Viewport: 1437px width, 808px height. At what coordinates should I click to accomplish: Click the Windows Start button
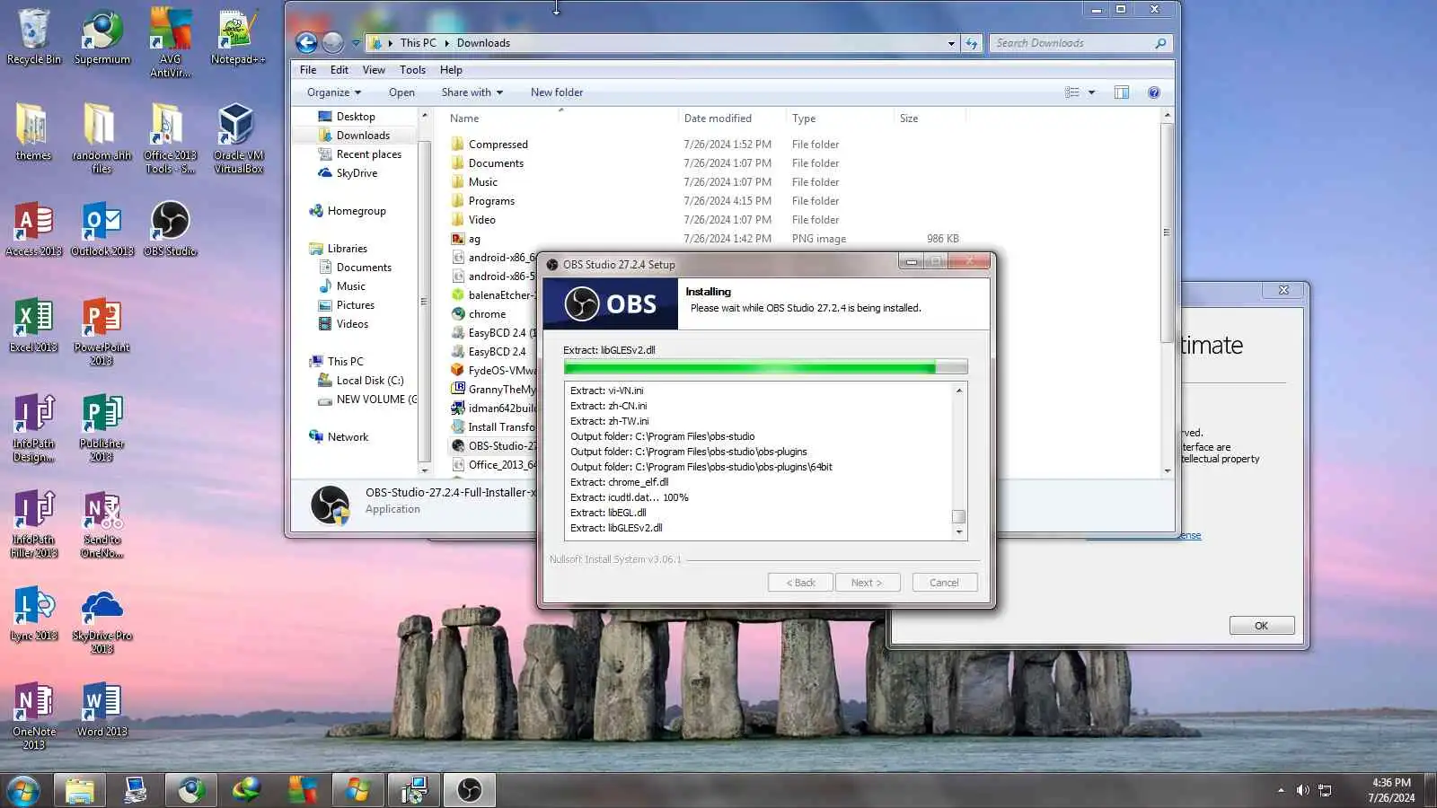[22, 790]
